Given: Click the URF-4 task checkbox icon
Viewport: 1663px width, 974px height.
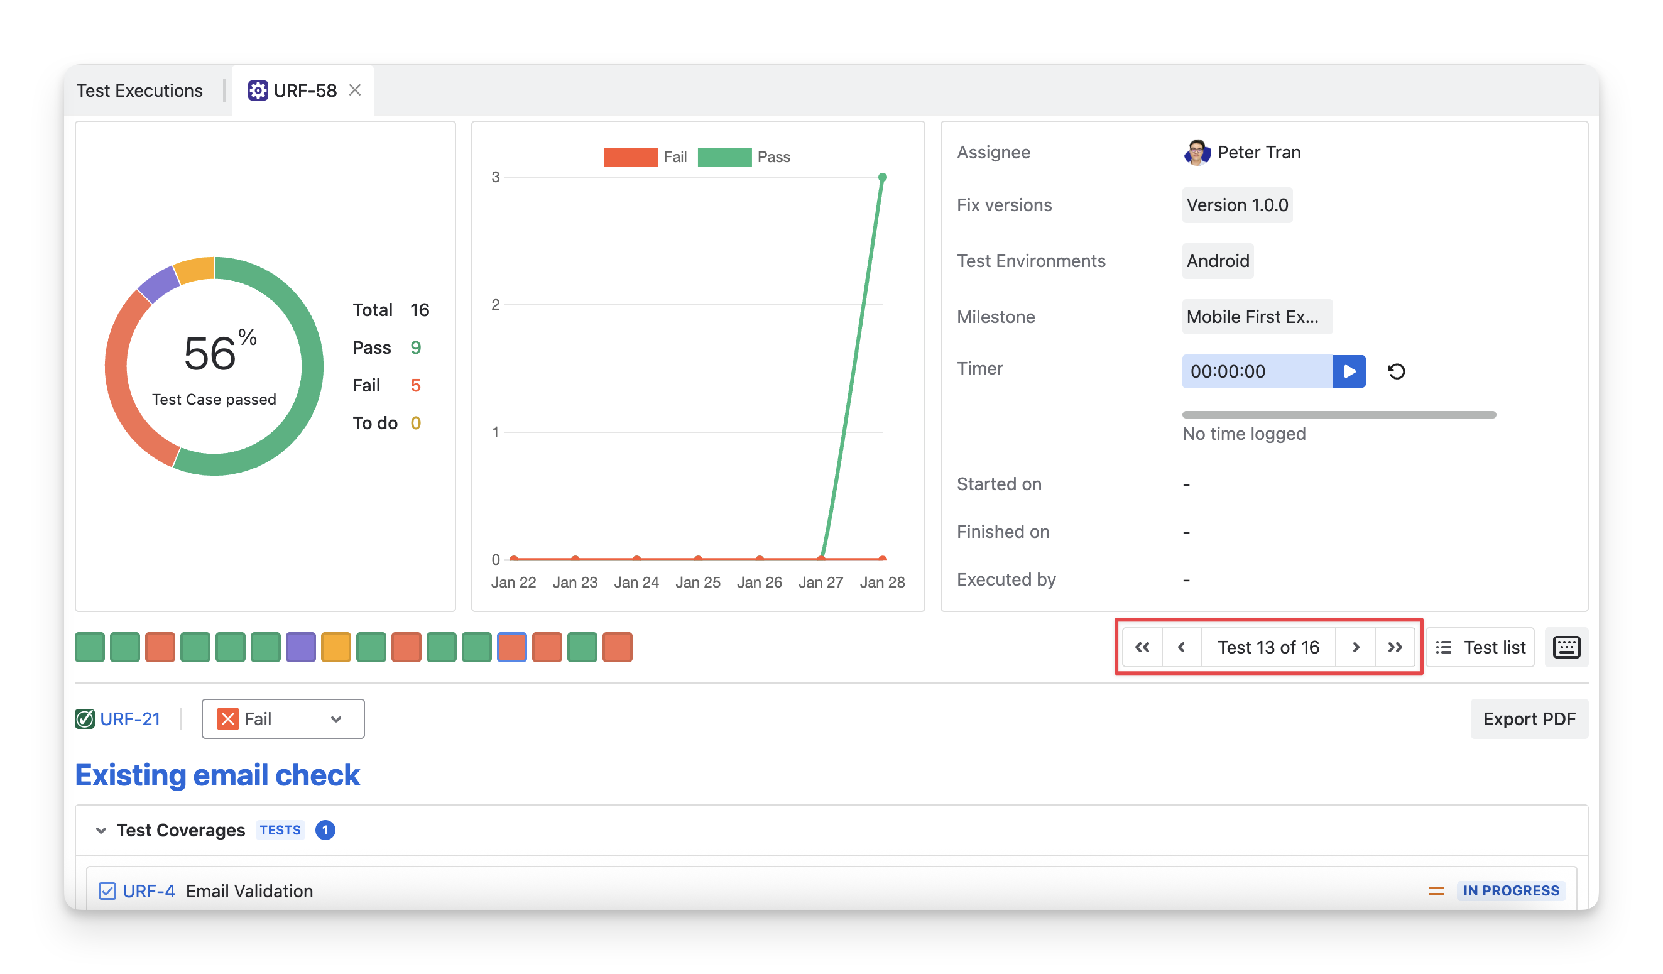Looking at the screenshot, I should (x=107, y=891).
